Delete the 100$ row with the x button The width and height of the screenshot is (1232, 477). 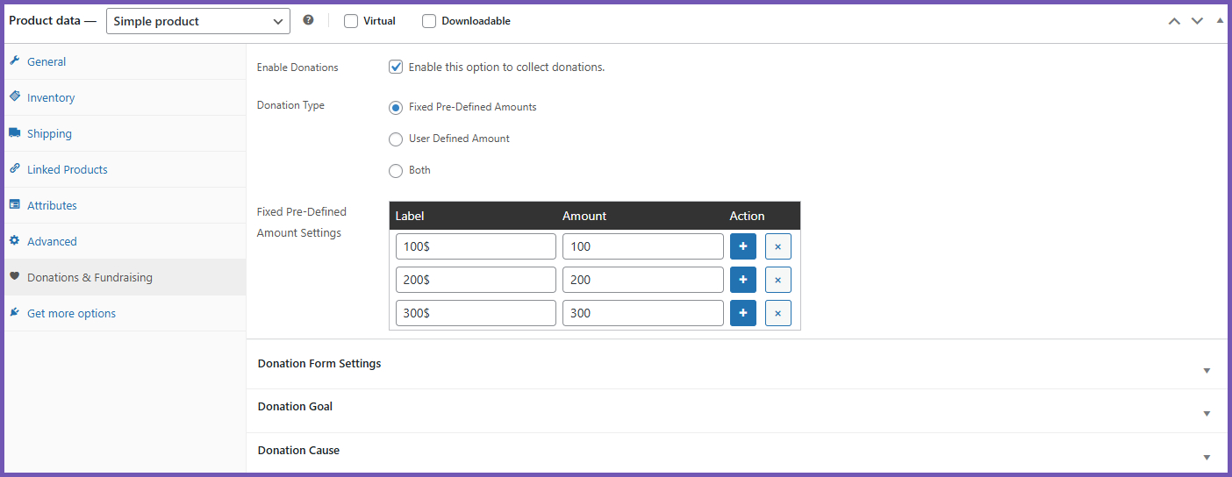pyautogui.click(x=777, y=246)
